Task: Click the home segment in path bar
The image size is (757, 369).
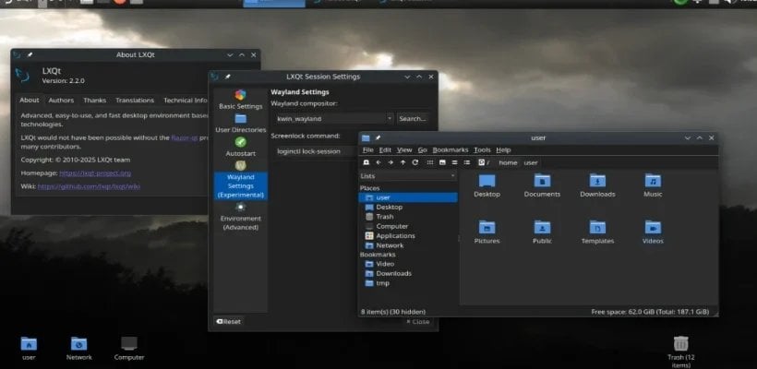Action: click(x=508, y=162)
